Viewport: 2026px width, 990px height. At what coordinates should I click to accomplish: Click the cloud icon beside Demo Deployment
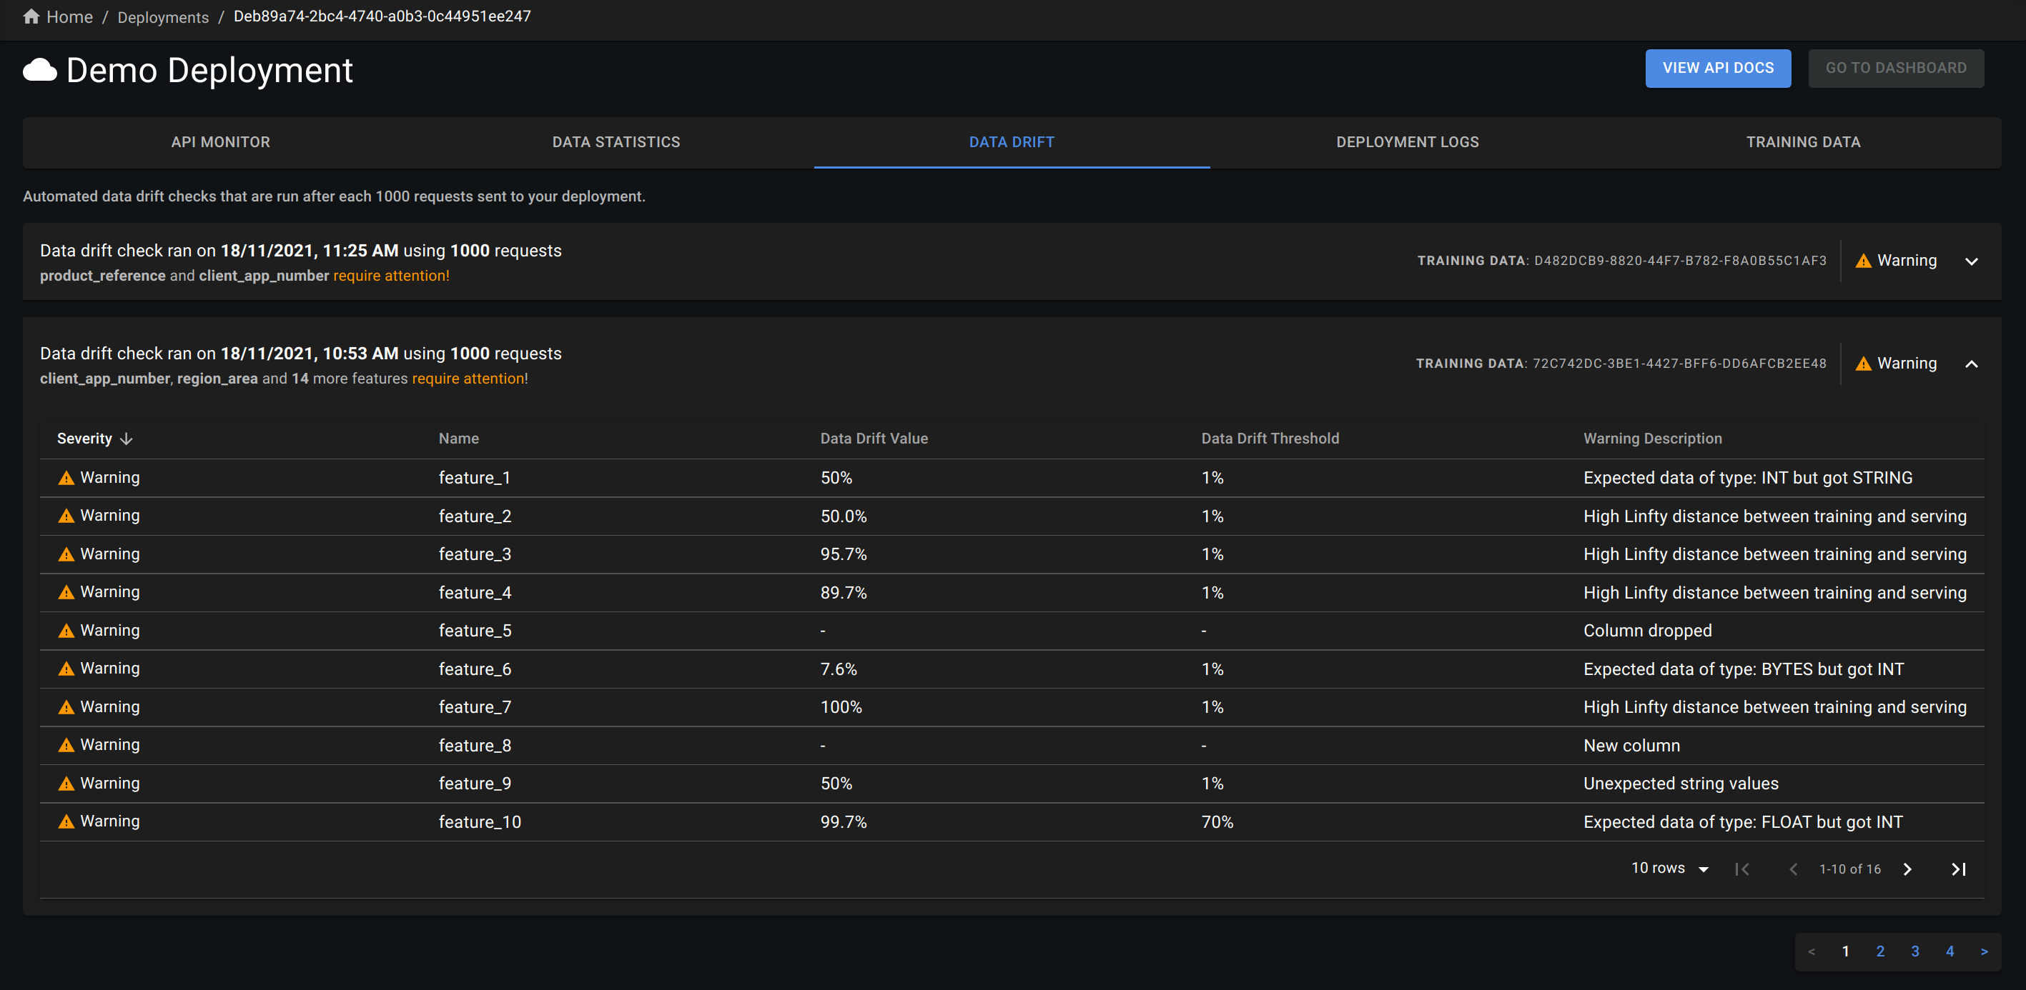tap(40, 71)
